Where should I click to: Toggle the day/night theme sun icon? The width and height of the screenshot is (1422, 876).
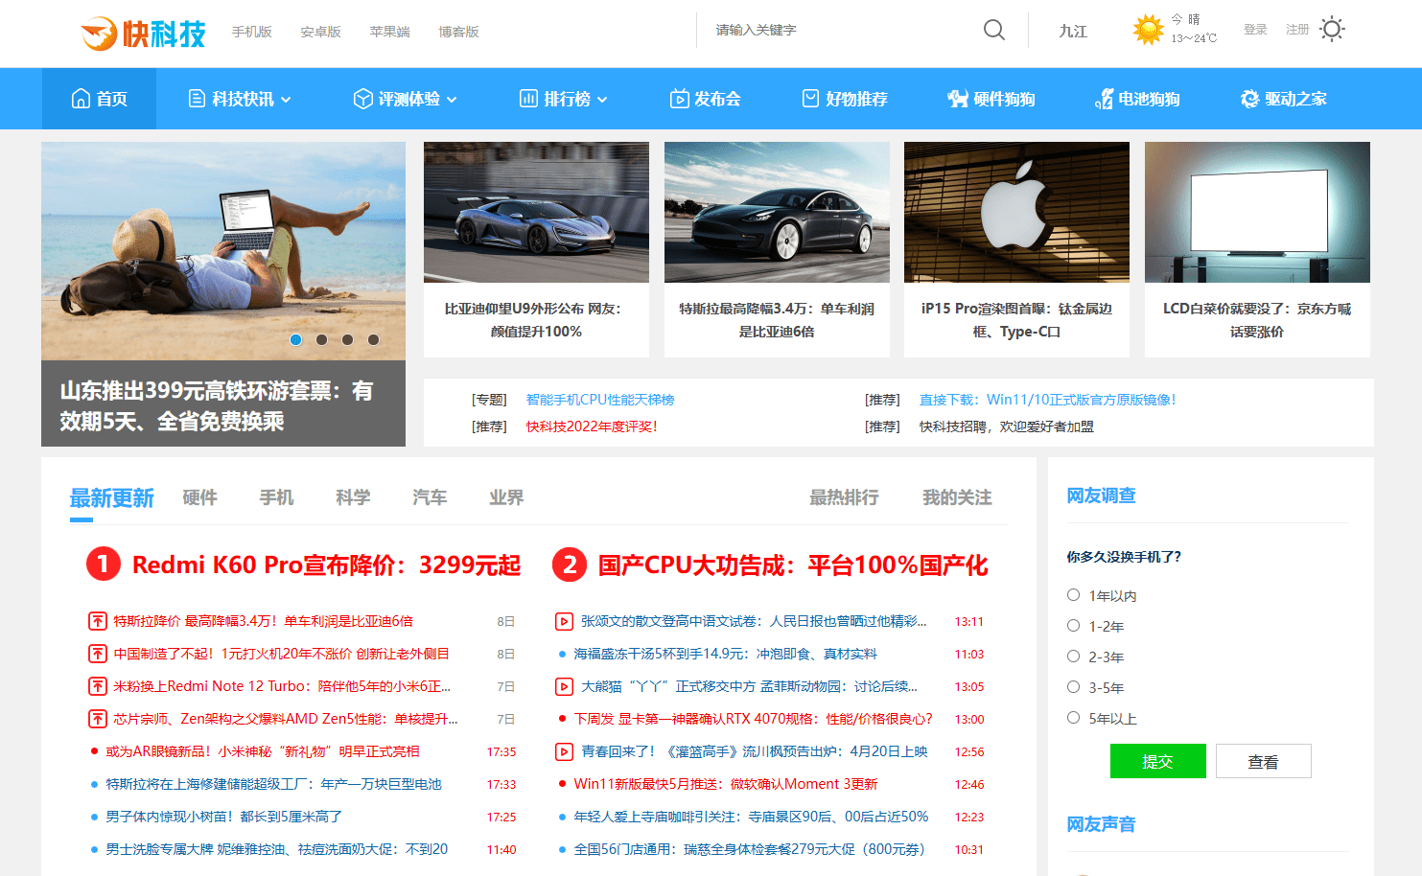click(1332, 29)
